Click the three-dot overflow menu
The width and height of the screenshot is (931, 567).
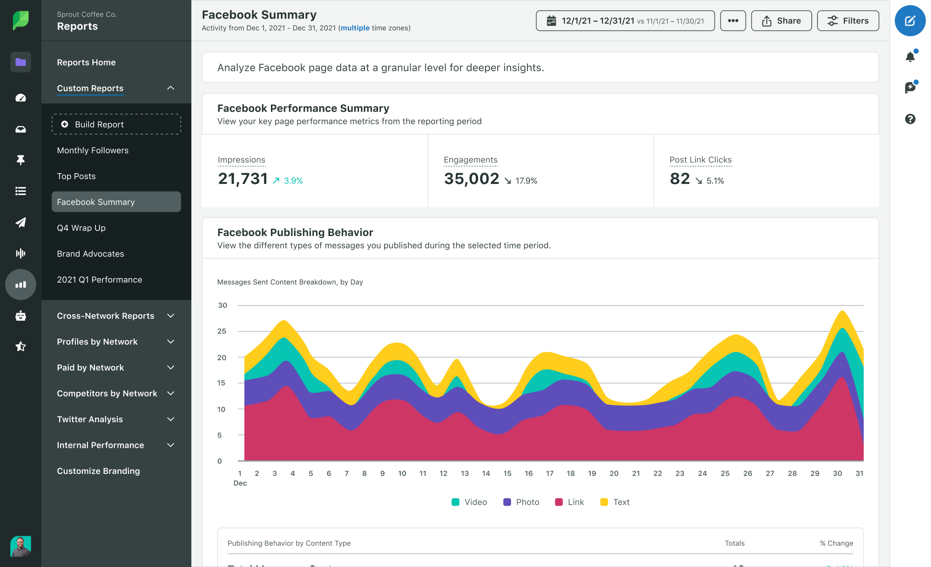coord(733,20)
